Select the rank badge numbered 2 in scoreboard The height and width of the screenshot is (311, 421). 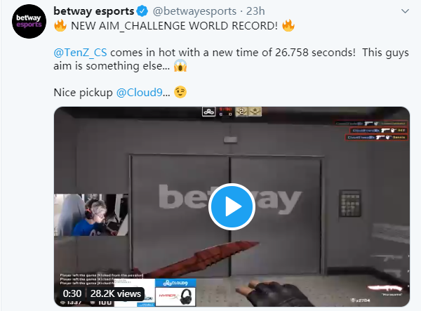241,112
